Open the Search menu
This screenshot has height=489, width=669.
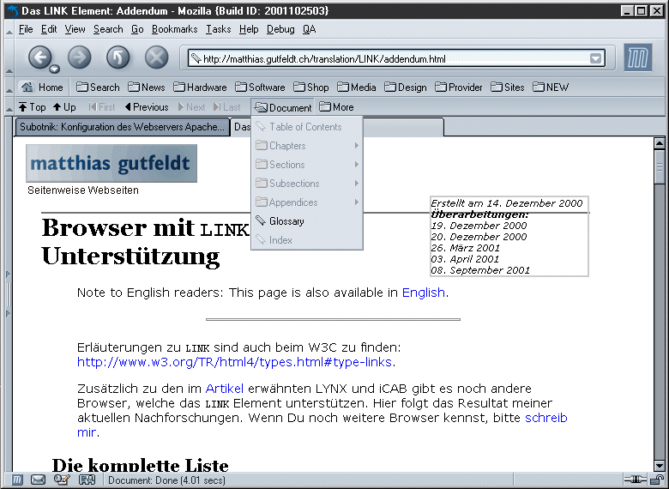[108, 29]
